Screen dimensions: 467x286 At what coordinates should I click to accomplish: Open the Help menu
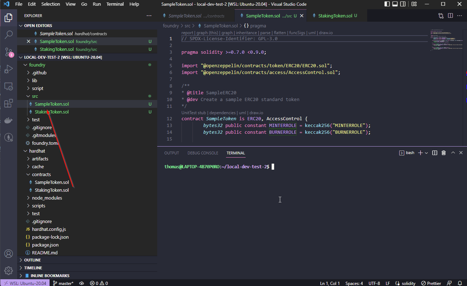point(134,4)
